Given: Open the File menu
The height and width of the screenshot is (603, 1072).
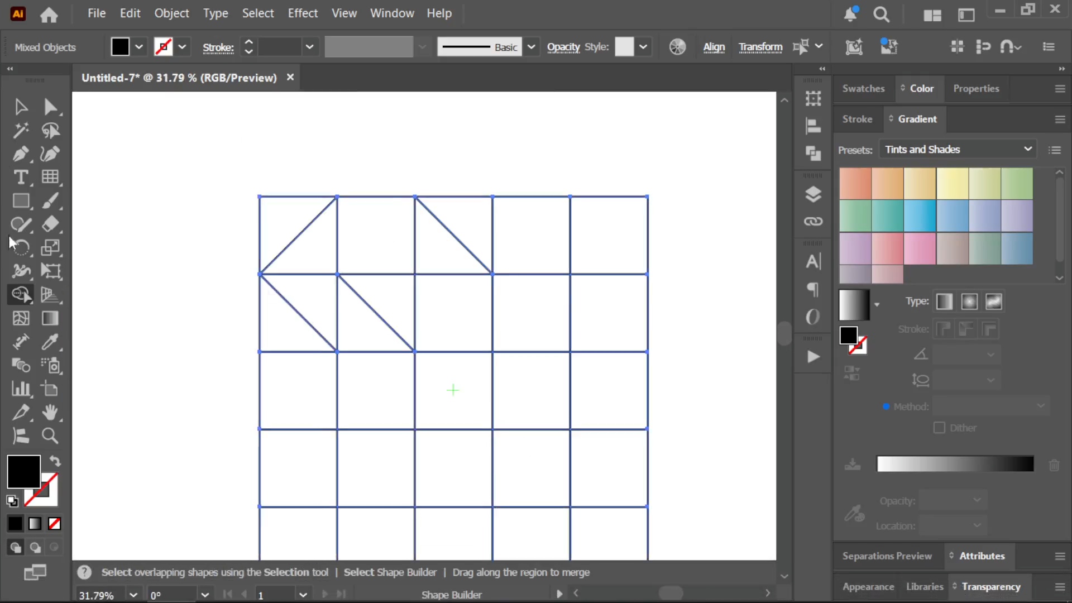Looking at the screenshot, I should pos(97,13).
